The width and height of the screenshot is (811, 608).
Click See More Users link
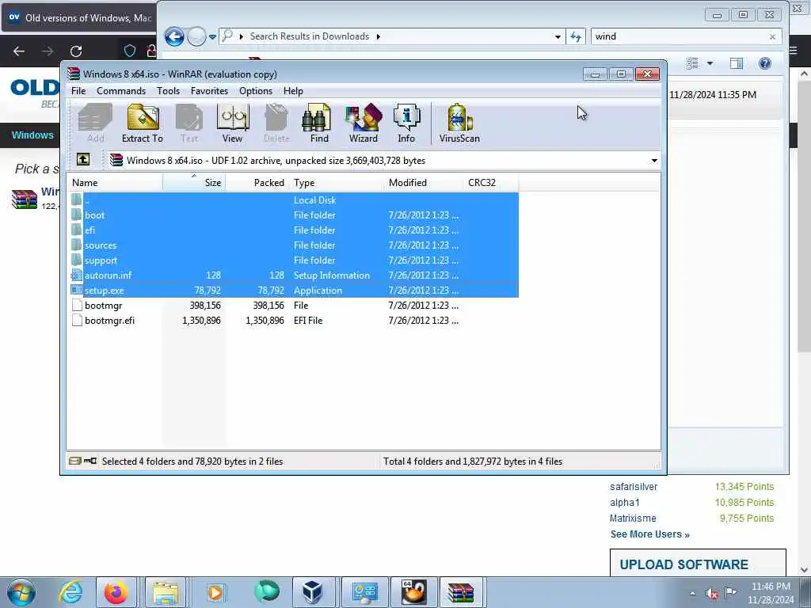click(649, 534)
